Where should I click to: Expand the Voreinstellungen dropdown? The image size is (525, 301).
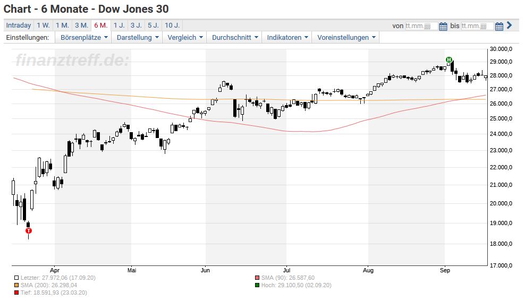coord(346,38)
